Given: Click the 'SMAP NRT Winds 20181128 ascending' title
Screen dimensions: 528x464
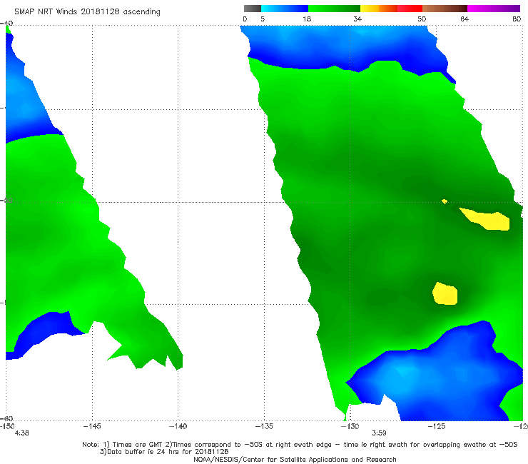Looking at the screenshot, I should [x=87, y=11].
